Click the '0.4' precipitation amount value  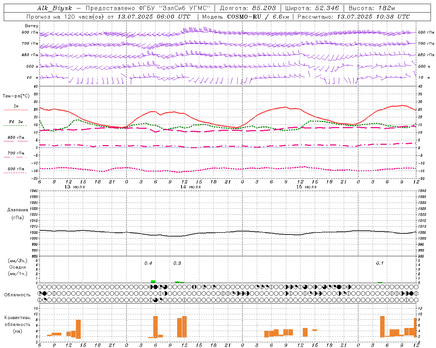tap(148, 263)
